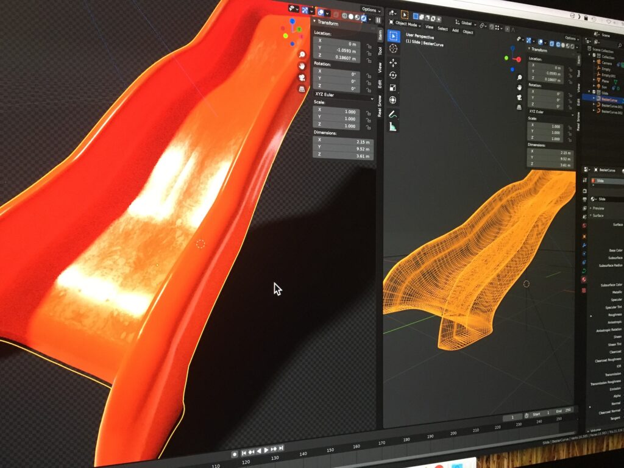Toggle lock for Location X in left panel
Image resolution: width=624 pixels, height=468 pixels.
point(369,46)
